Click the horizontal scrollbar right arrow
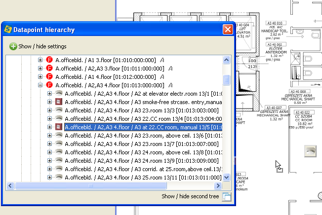The height and width of the screenshot is (215, 322). [x=218, y=186]
